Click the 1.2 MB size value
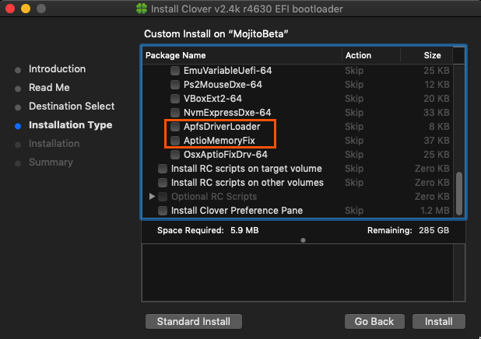Image resolution: width=481 pixels, height=339 pixels. pyautogui.click(x=434, y=211)
